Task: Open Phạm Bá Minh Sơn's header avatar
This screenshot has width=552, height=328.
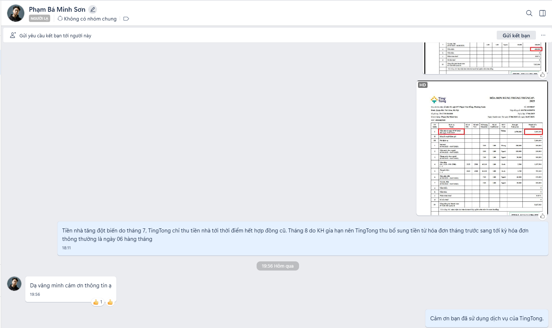Action: 16,14
